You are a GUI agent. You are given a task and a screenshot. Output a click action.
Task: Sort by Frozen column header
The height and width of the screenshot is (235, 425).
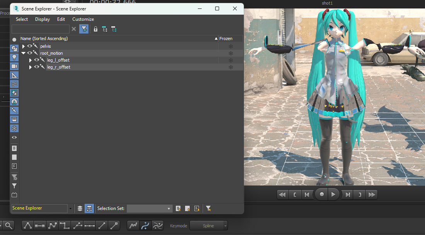231,39
